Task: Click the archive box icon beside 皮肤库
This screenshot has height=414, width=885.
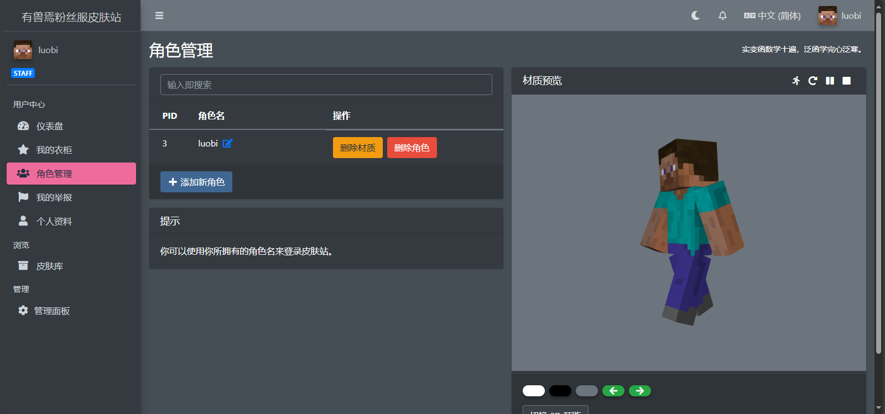Action: click(23, 265)
